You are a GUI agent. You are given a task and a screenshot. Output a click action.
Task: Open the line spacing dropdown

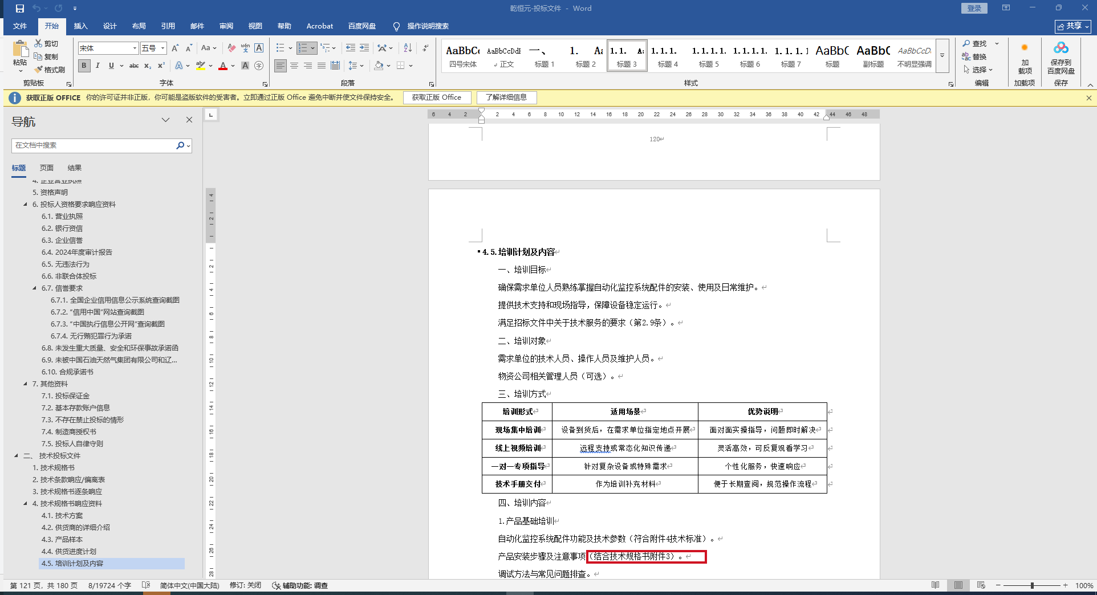click(x=356, y=66)
